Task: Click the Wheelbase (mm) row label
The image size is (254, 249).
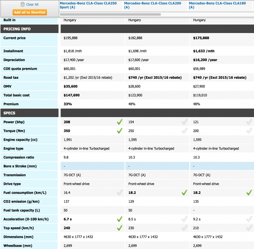Action: point(18,245)
